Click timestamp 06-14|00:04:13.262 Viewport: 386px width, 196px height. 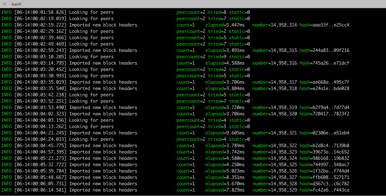(40, 127)
